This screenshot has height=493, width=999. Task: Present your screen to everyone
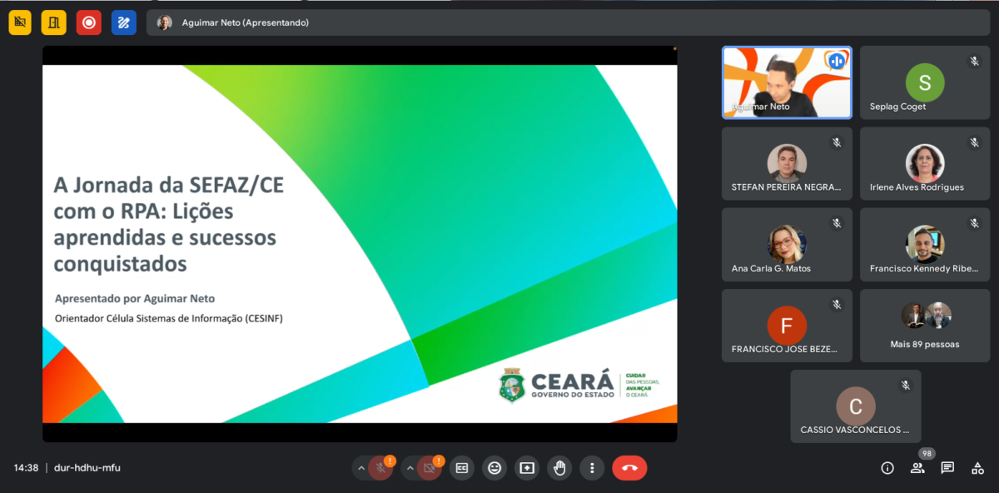[526, 468]
